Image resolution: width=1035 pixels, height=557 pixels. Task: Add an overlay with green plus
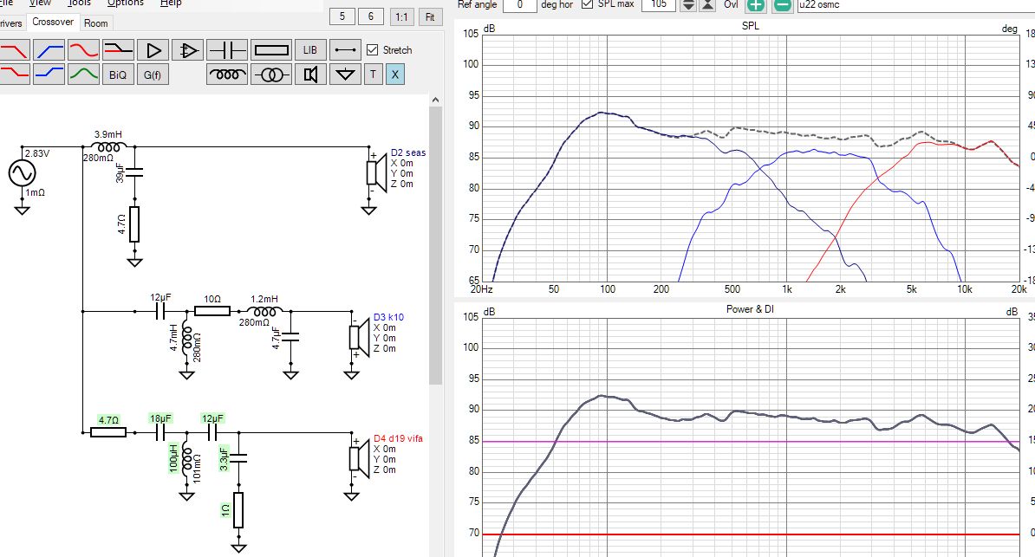(x=756, y=4)
